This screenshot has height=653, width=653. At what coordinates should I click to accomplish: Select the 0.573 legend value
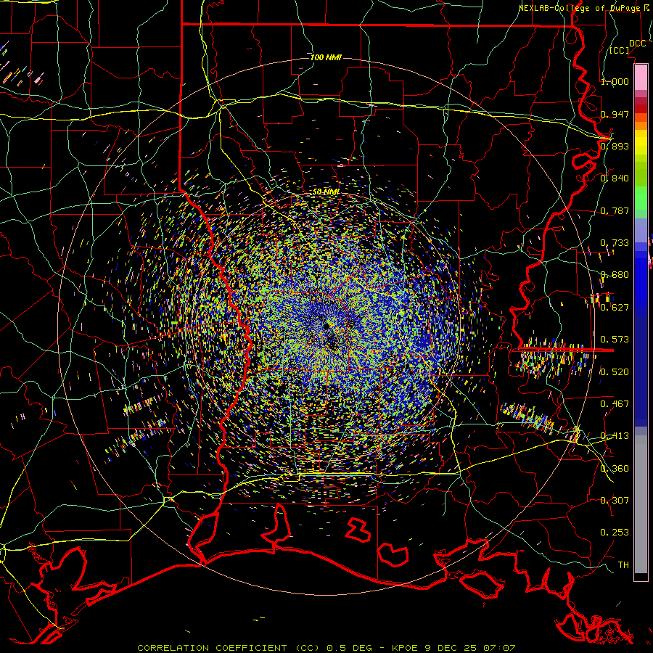click(x=615, y=340)
